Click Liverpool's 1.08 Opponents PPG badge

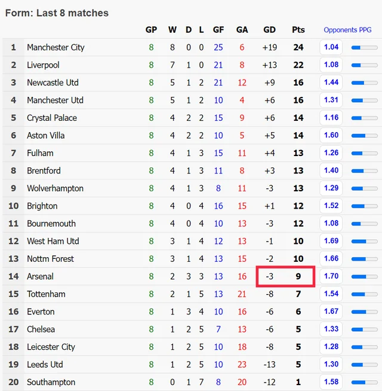[x=331, y=65]
